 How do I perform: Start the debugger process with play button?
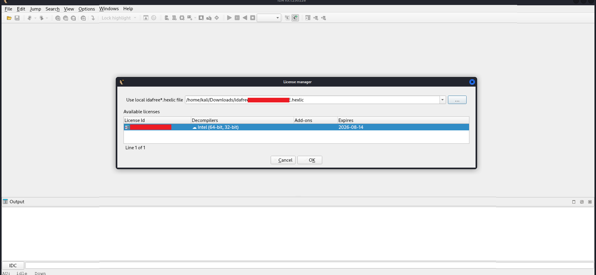(x=229, y=18)
